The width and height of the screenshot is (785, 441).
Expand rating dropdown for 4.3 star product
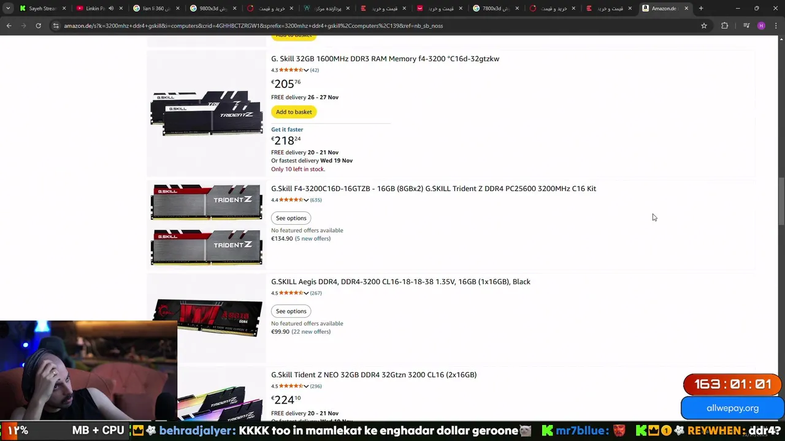(x=306, y=70)
